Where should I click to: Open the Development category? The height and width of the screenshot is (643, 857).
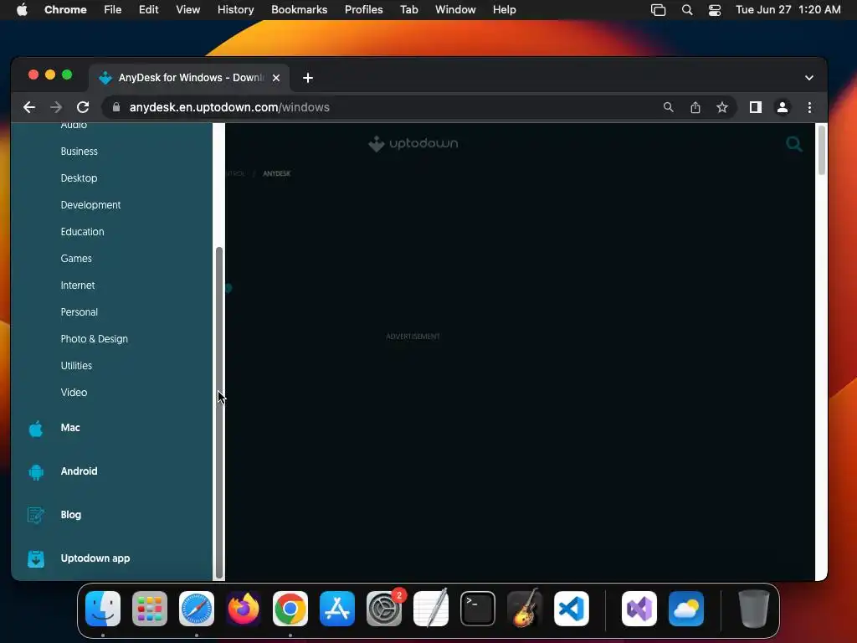tap(90, 205)
